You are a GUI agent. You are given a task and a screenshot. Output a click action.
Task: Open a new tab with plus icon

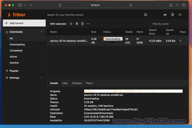[x=177, y=5]
